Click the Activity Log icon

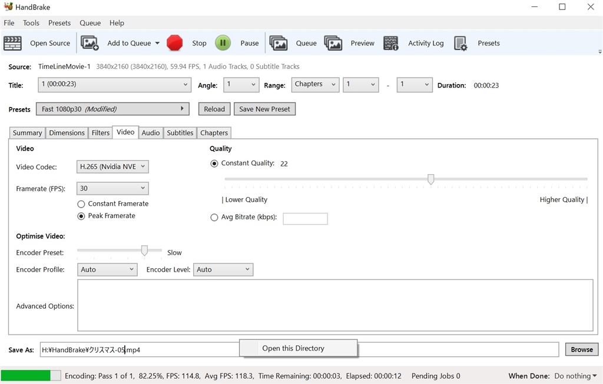click(391, 43)
